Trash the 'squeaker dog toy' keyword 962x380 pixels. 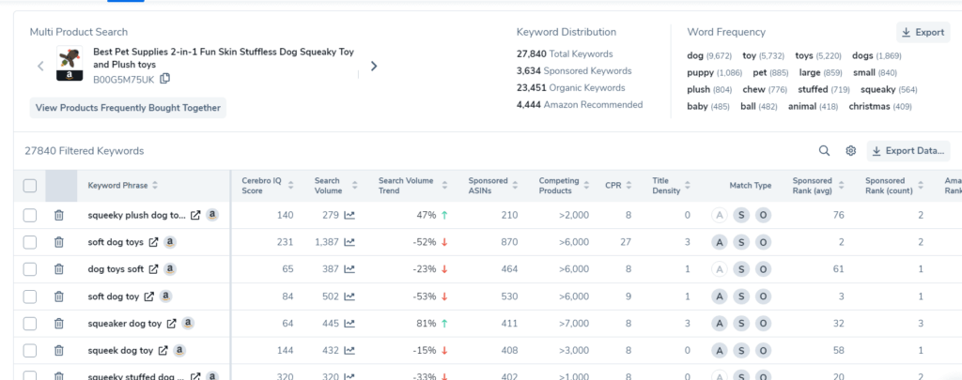click(x=58, y=324)
